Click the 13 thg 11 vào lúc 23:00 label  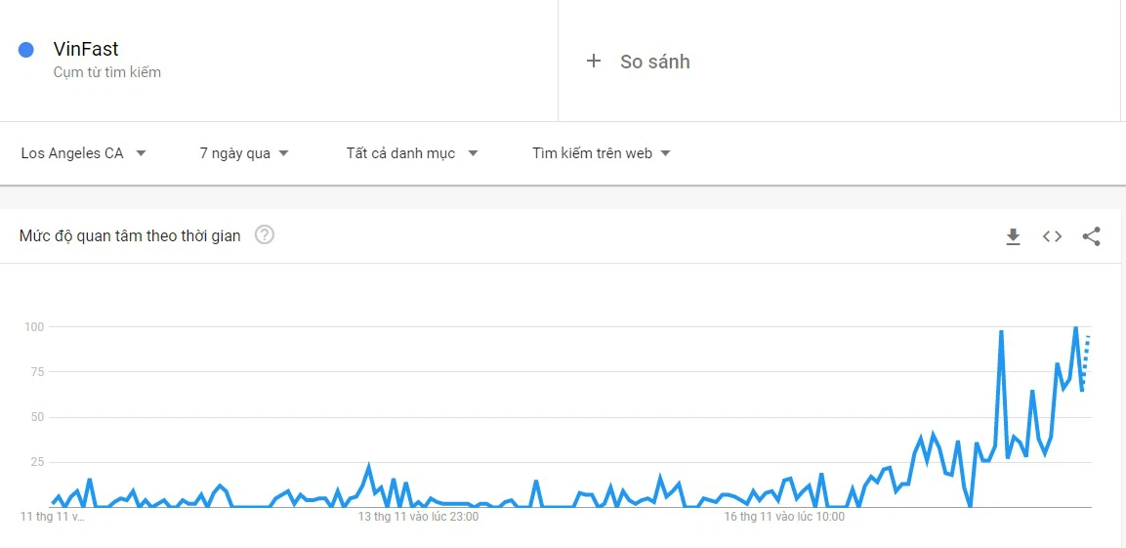[x=418, y=517]
